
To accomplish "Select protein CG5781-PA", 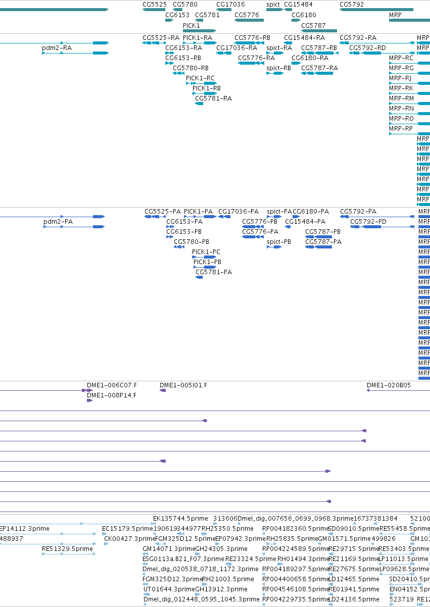I will tap(214, 272).
